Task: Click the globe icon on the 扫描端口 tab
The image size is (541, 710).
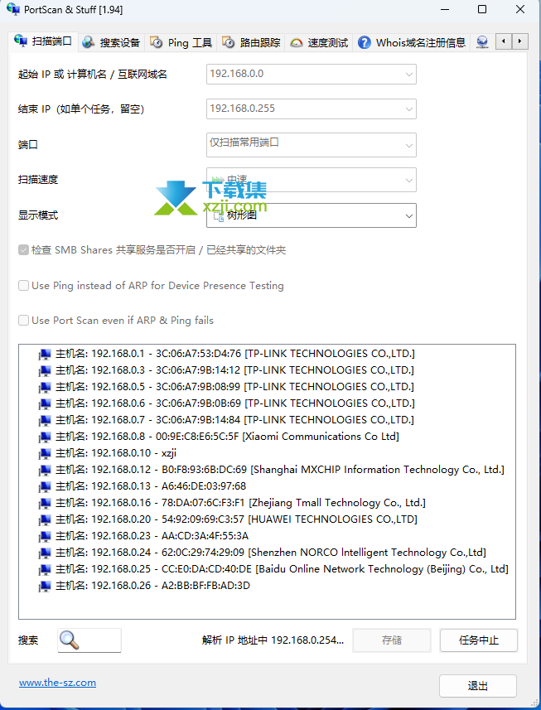Action: tap(21, 41)
